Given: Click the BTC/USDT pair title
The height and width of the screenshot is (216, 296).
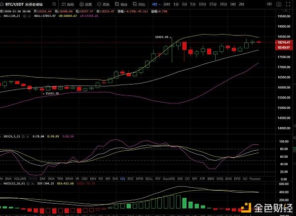Looking at the screenshot, I should tap(14, 4).
